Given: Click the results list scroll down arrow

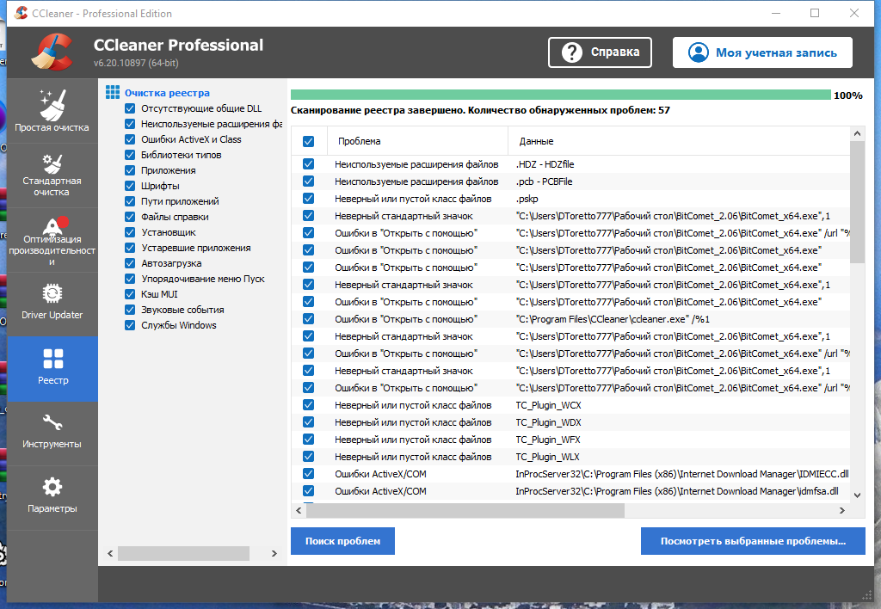Looking at the screenshot, I should click(857, 495).
